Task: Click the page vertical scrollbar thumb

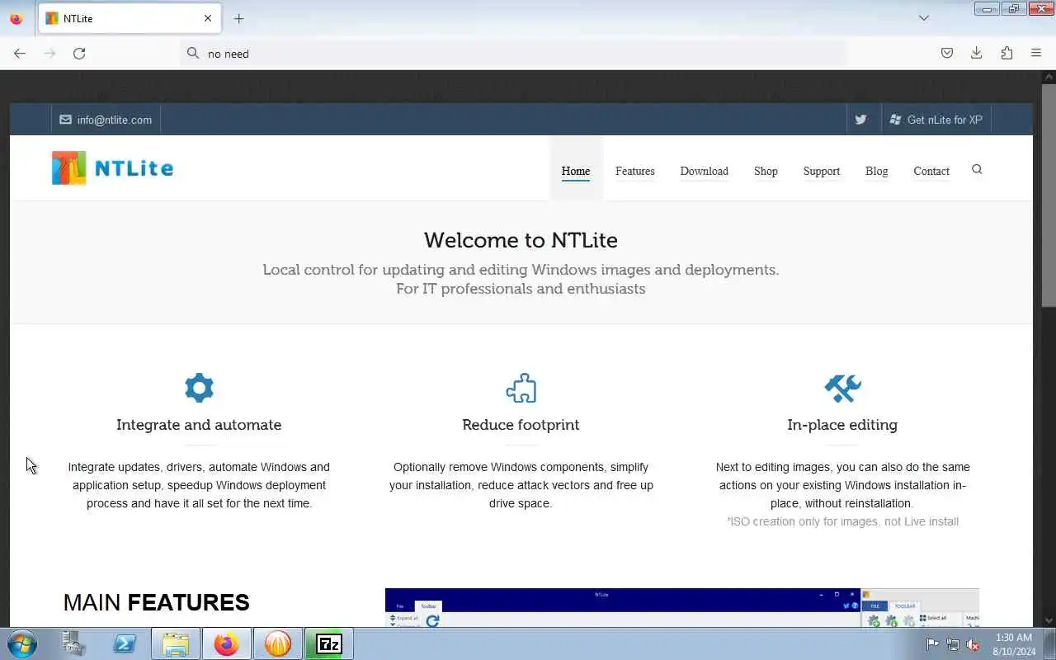Action: (1049, 194)
